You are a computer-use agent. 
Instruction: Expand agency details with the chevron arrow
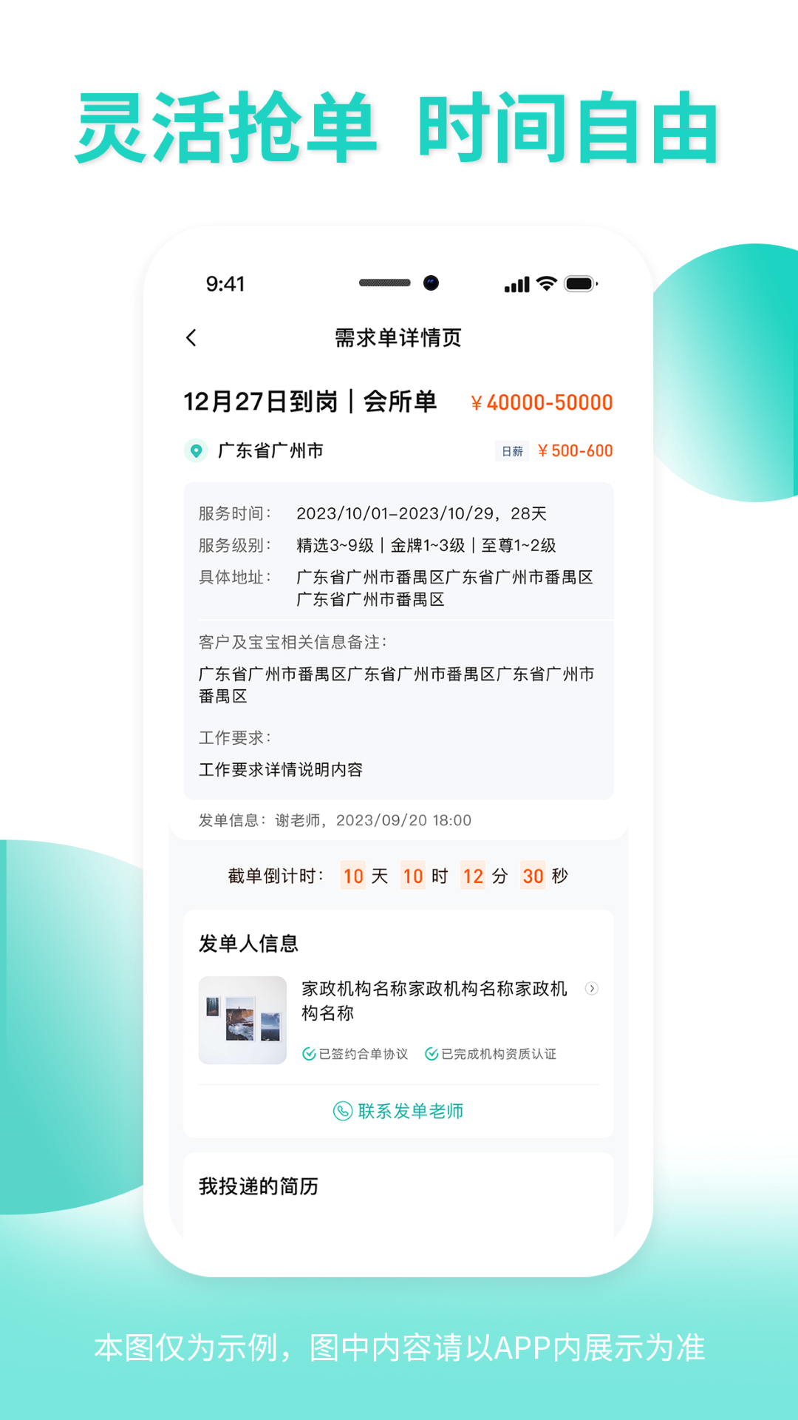click(x=592, y=988)
